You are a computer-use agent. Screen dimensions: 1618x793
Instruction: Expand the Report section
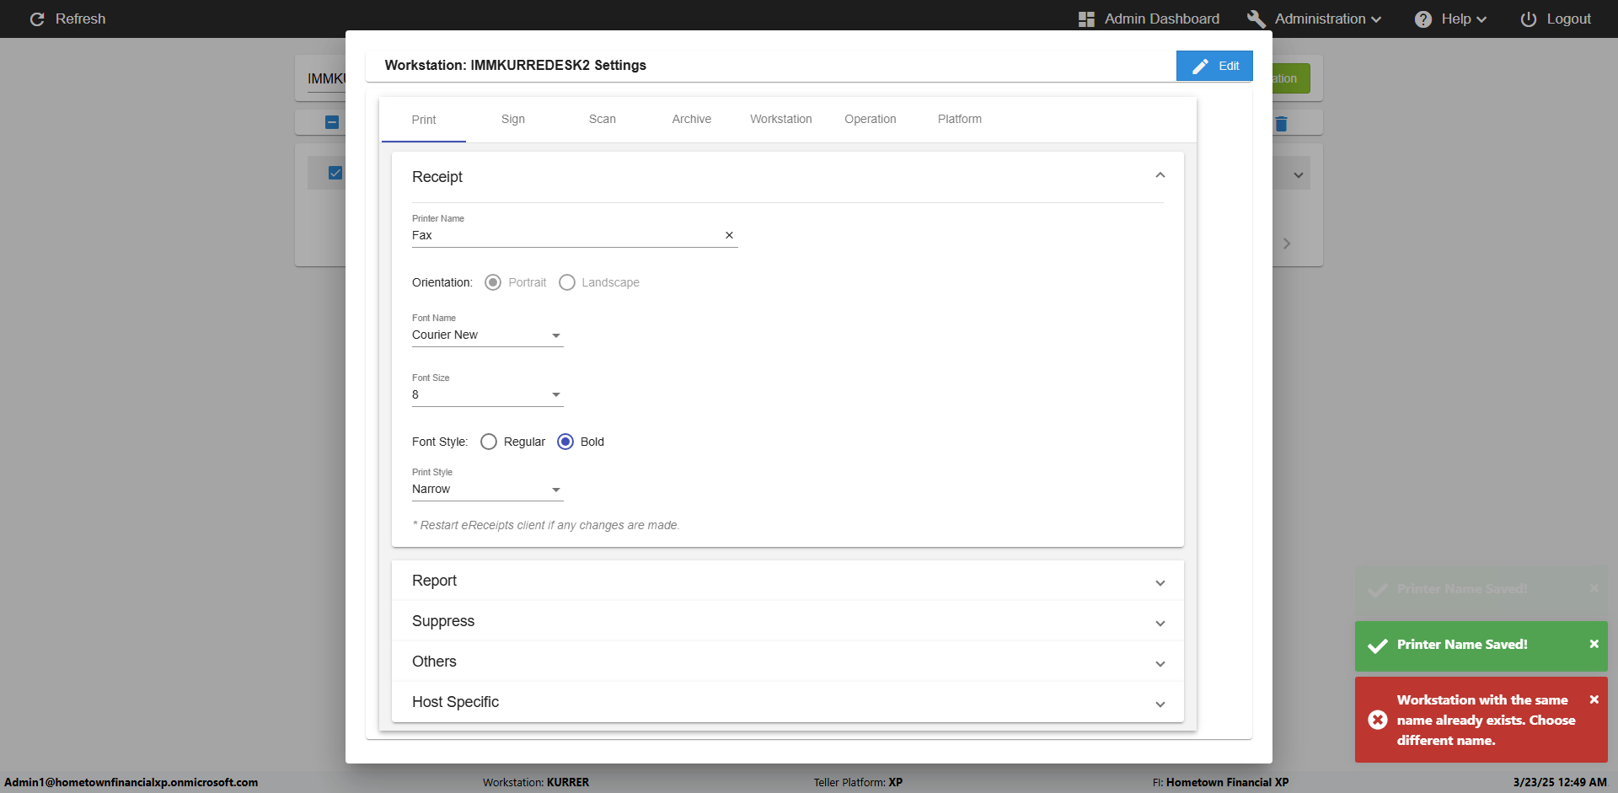click(787, 581)
